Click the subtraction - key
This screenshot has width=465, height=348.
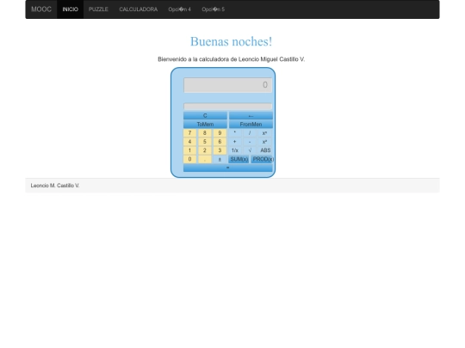250,142
